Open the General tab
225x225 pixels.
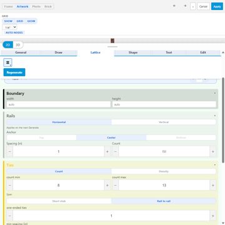coord(21,52)
